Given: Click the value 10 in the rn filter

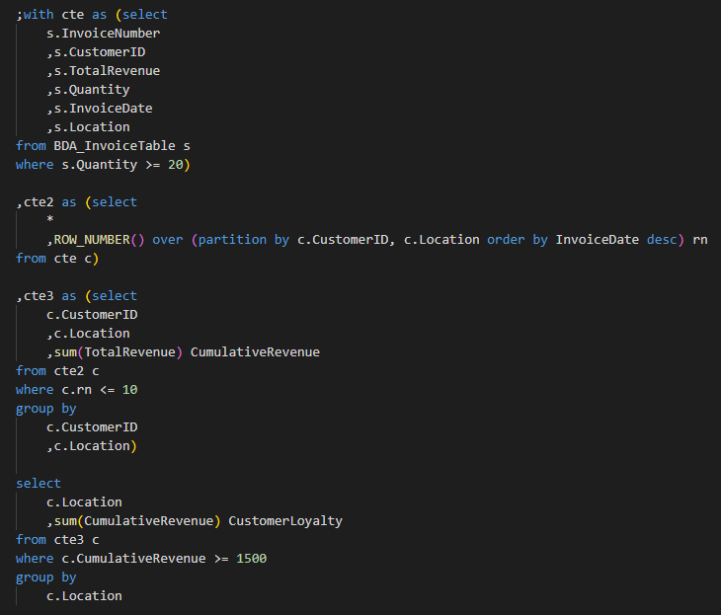Looking at the screenshot, I should click(x=129, y=390).
